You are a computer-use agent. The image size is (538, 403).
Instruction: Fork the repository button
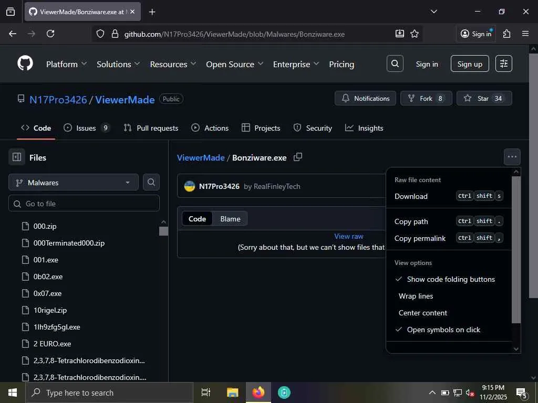[426, 98]
